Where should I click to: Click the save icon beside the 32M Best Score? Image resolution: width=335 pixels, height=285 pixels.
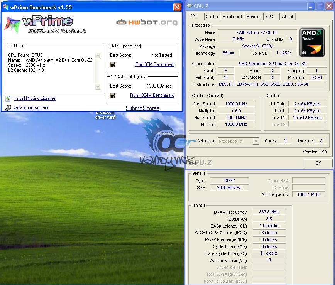113,64
